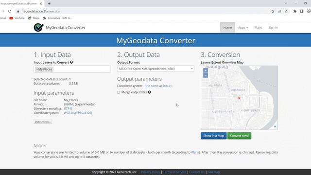The image size is (311, 175).
Task: Open Extensions - IDM bookmark
Action: coord(57,18)
